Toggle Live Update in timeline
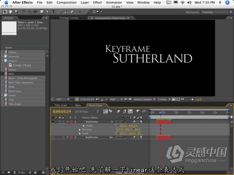This screenshot has width=234, height=175. (105, 111)
